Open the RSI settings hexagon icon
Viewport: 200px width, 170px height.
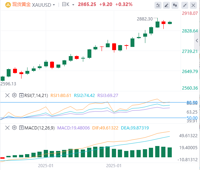(x=14, y=95)
